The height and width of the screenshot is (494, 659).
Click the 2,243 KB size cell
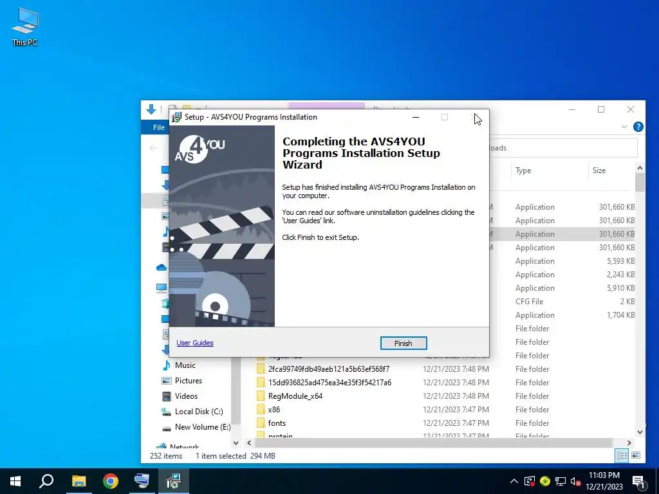click(x=620, y=274)
